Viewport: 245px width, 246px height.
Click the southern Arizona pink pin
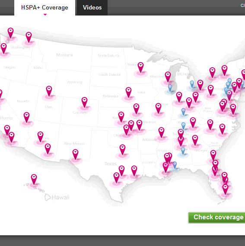point(48,149)
